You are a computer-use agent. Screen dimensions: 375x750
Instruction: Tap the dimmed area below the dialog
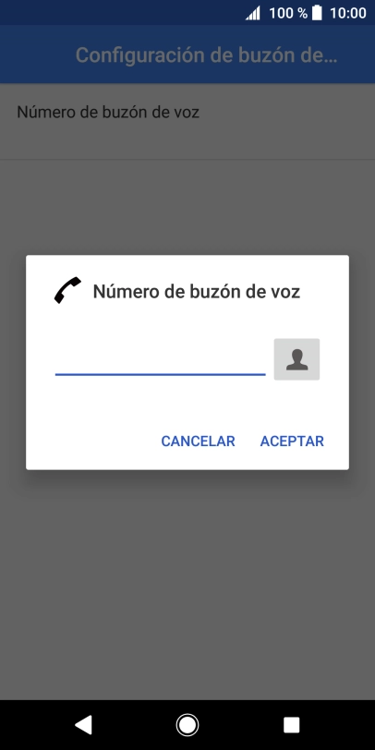click(x=187, y=584)
